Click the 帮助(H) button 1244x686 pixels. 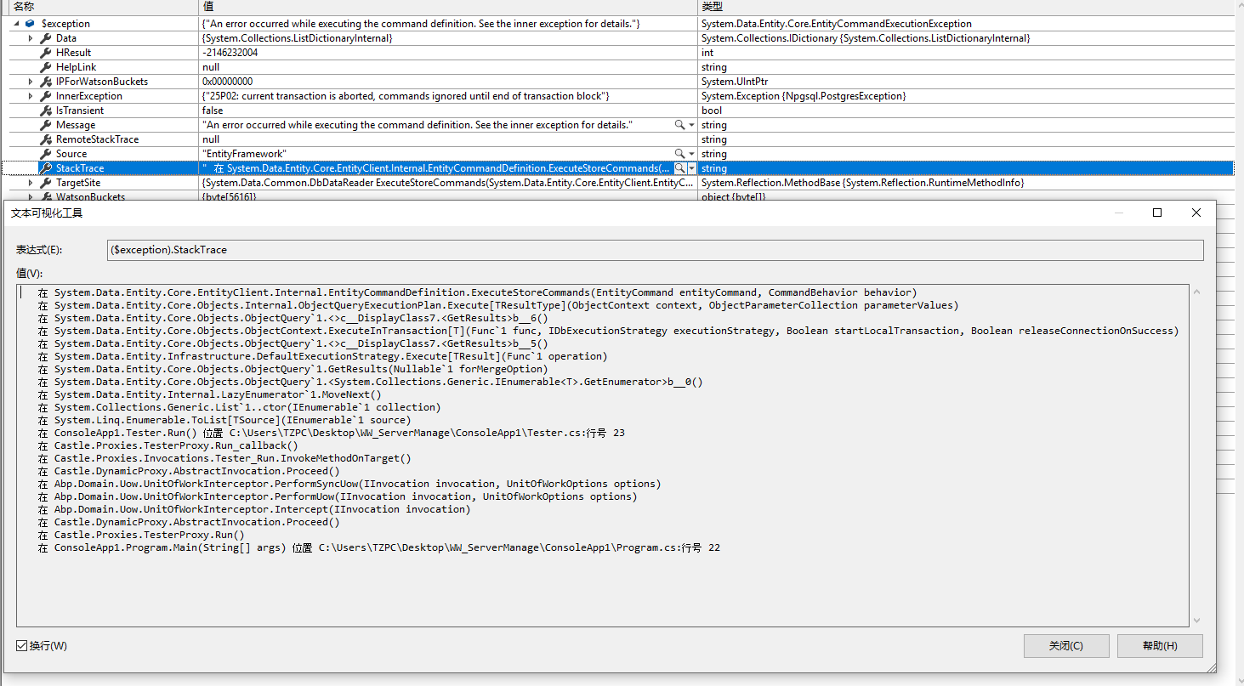point(1159,646)
